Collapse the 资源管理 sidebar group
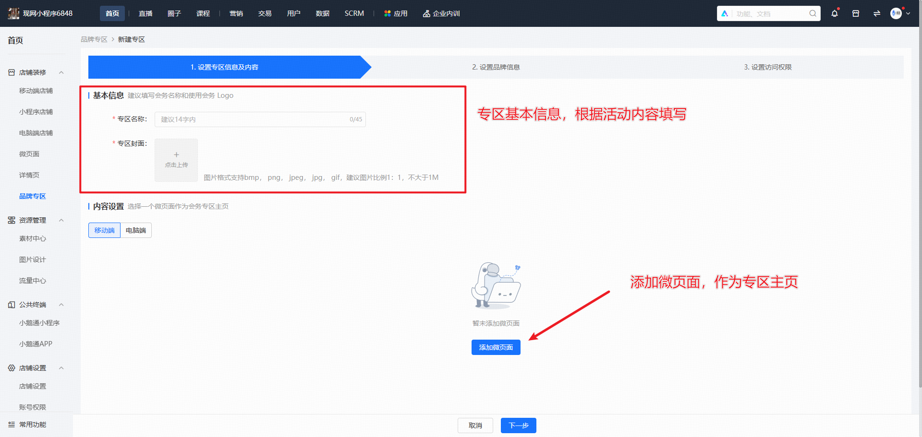Viewport: 922px width, 437px height. tap(61, 220)
